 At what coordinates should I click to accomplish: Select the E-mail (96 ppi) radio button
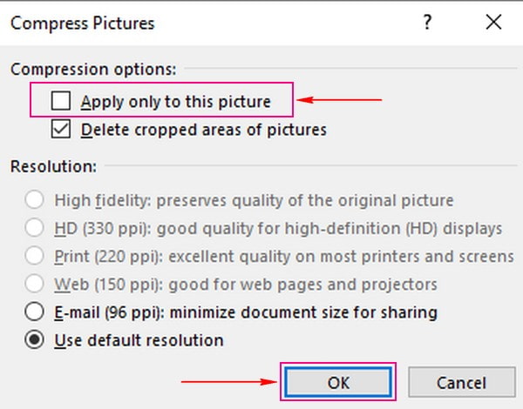pos(36,312)
